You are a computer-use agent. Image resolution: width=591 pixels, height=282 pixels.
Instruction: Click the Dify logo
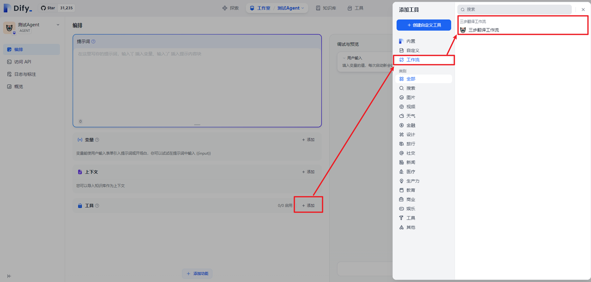tap(18, 8)
